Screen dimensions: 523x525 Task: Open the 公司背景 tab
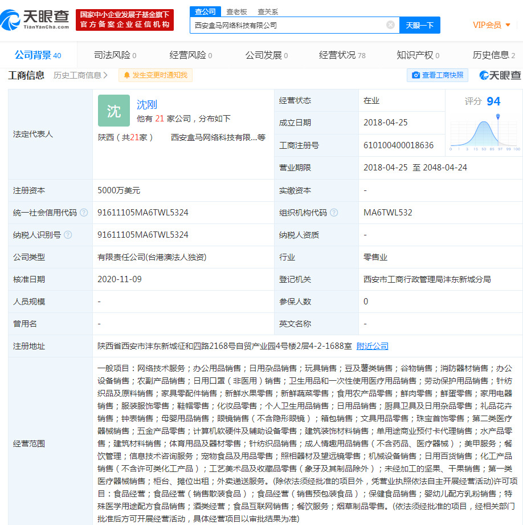[38, 55]
